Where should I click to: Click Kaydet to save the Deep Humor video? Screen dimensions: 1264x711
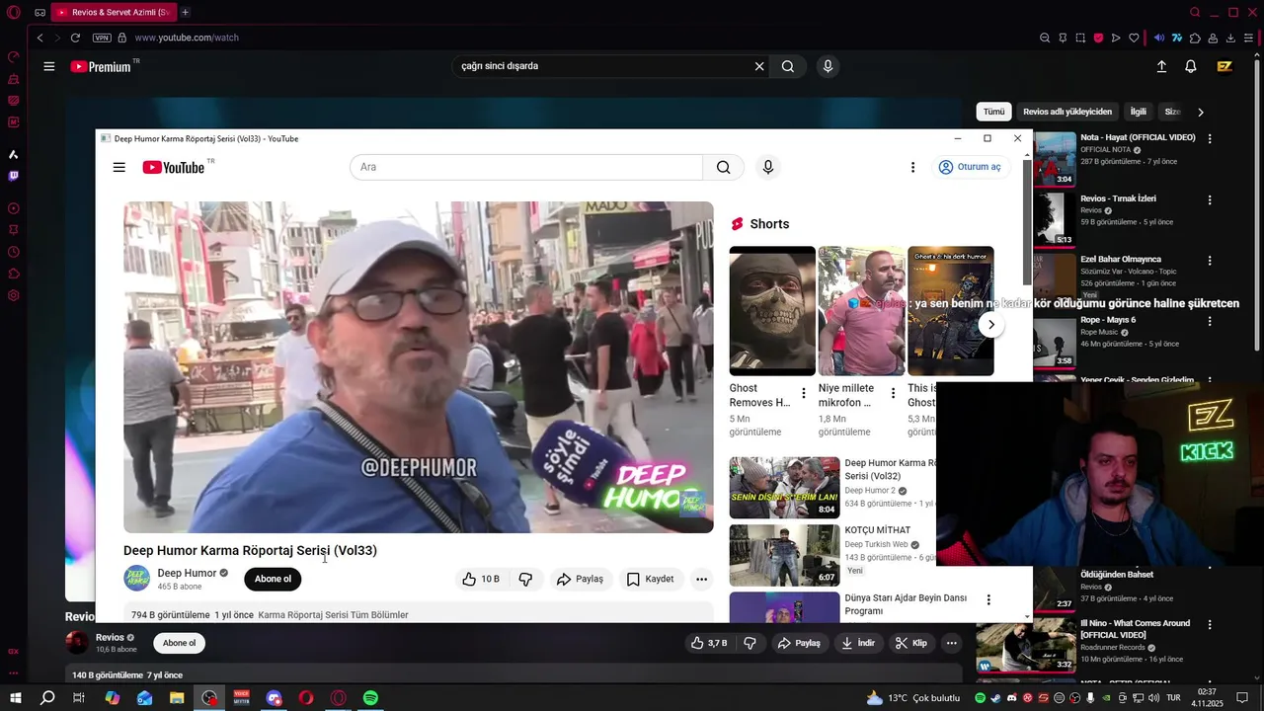click(x=650, y=579)
